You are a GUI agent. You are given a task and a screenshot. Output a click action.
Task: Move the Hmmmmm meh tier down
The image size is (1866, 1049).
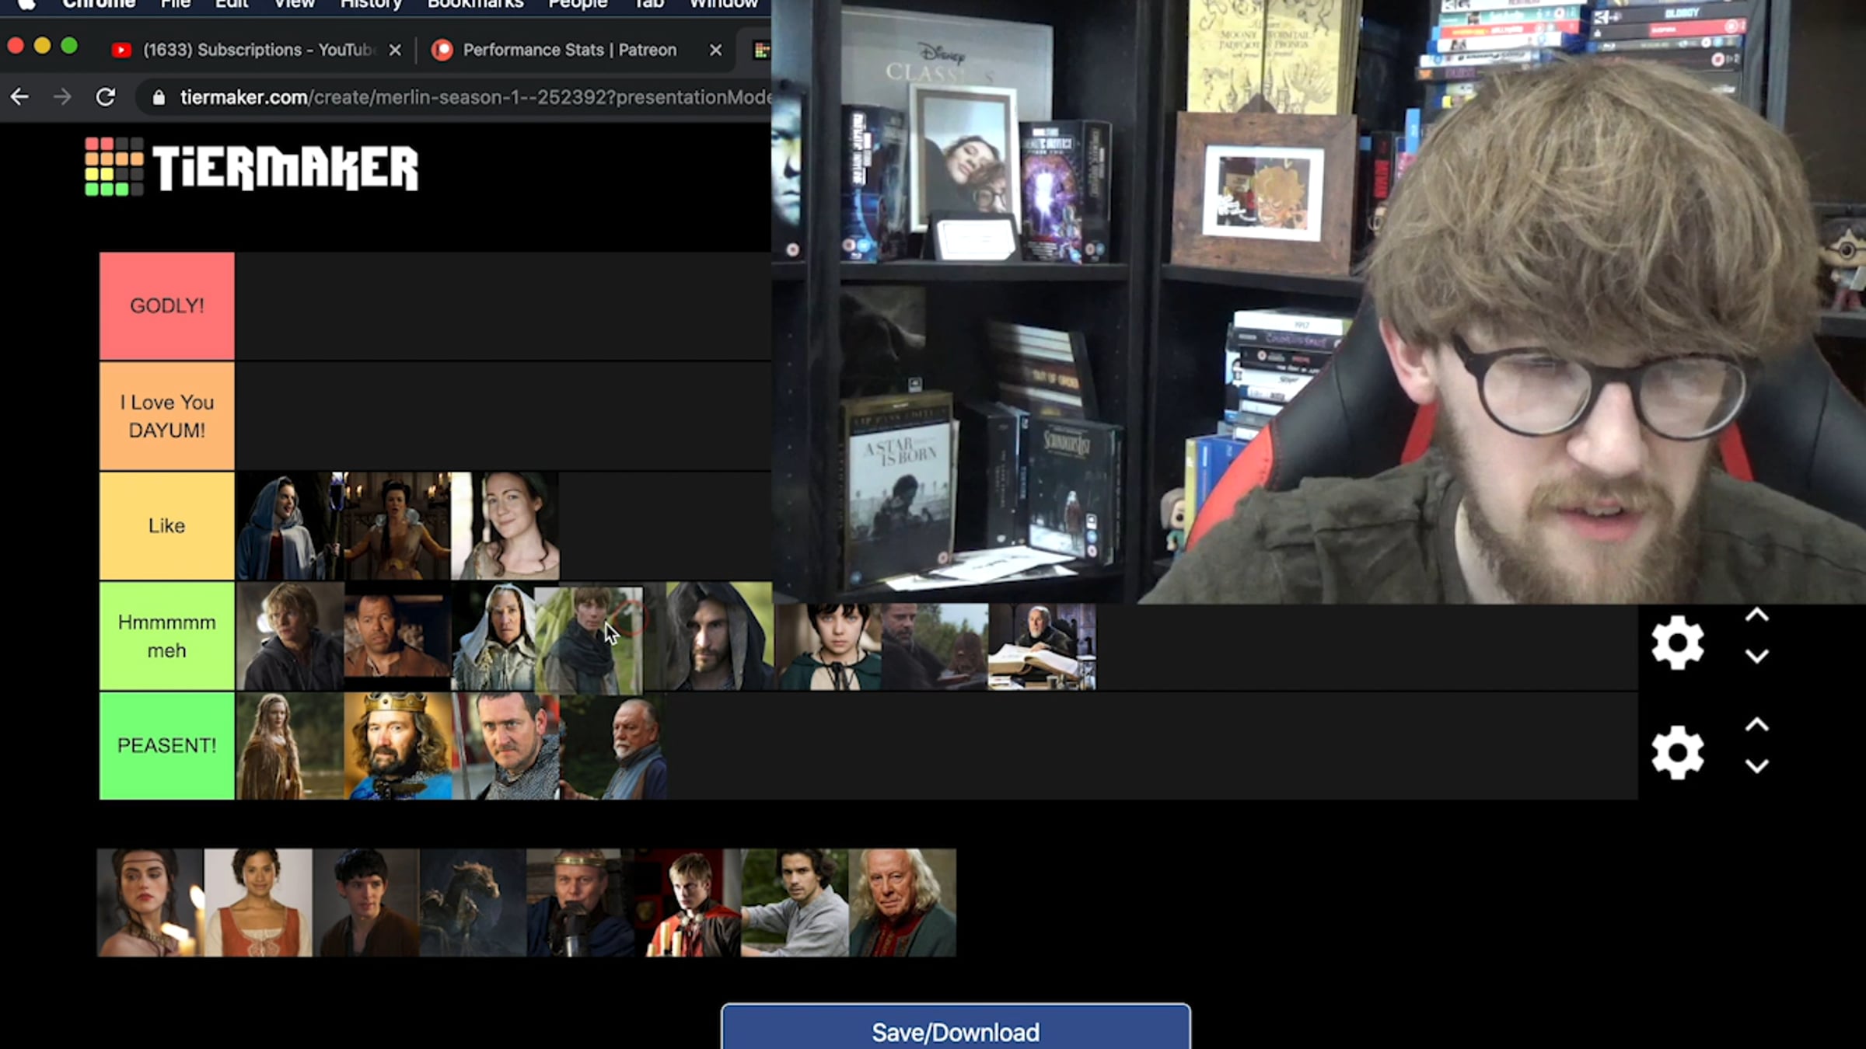pyautogui.click(x=1757, y=657)
